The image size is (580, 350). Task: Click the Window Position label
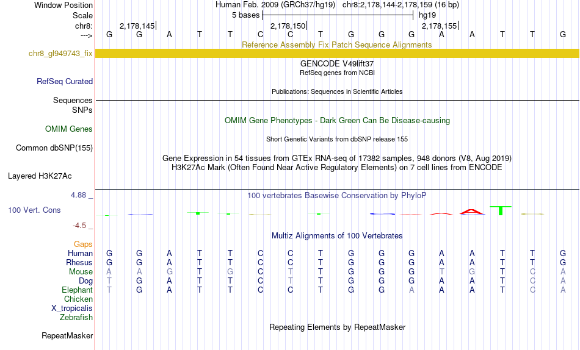(x=63, y=5)
